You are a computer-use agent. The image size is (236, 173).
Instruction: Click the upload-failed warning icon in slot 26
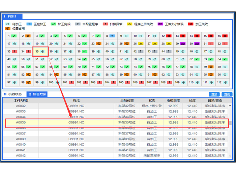(141, 44)
